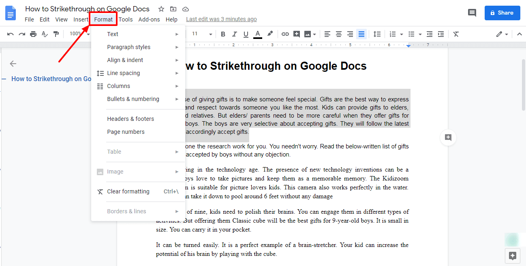The width and height of the screenshot is (526, 266).
Task: Open the highlight color marker
Action: pos(270,34)
